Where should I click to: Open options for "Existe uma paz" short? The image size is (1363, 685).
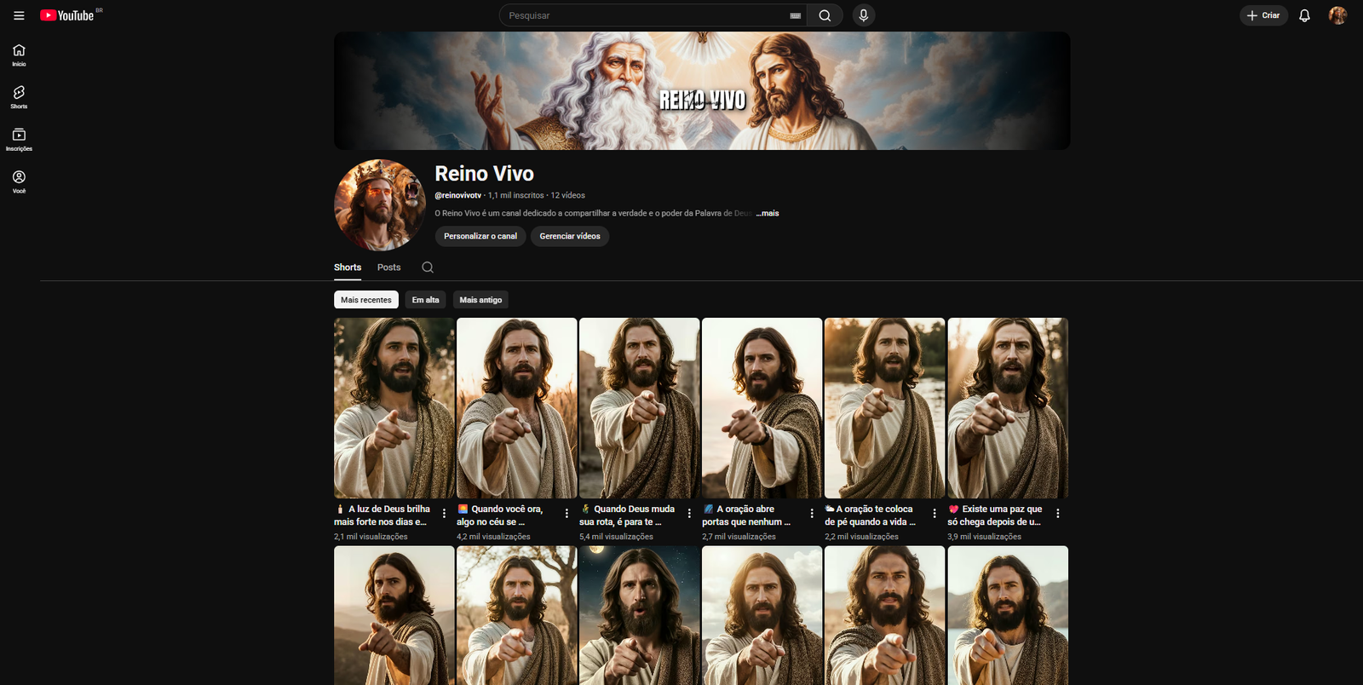1058,514
